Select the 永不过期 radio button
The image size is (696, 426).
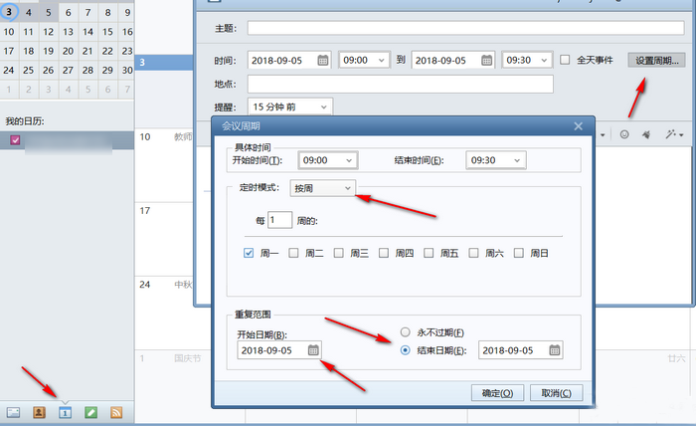[405, 331]
